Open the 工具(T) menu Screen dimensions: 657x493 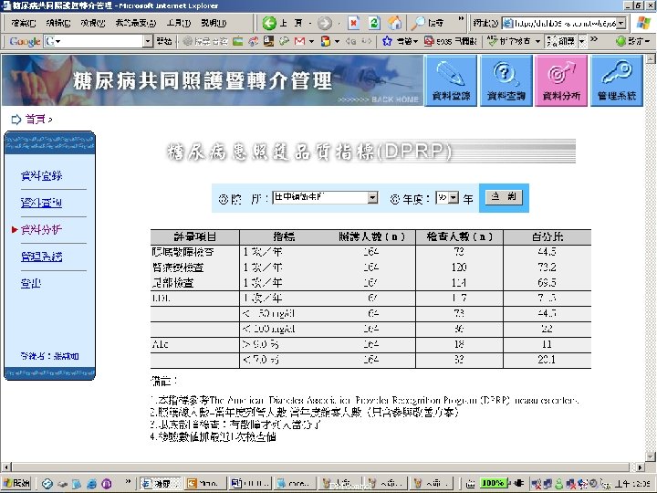coord(179,23)
